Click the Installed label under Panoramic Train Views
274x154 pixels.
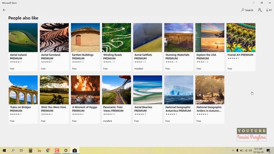click(107, 121)
